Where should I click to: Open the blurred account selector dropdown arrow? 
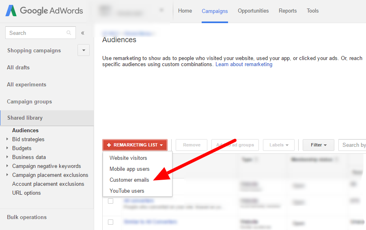(x=161, y=10)
